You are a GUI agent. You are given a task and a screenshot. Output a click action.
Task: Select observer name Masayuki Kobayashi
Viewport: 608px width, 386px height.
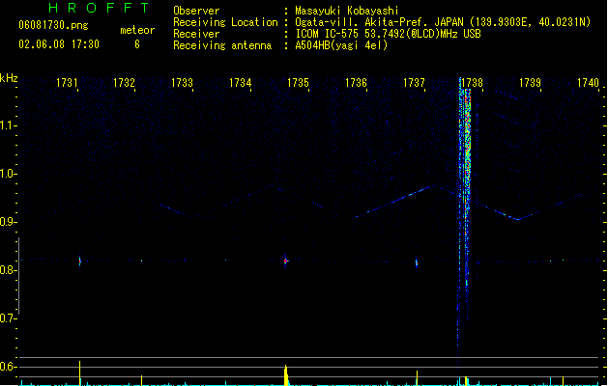pyautogui.click(x=347, y=11)
